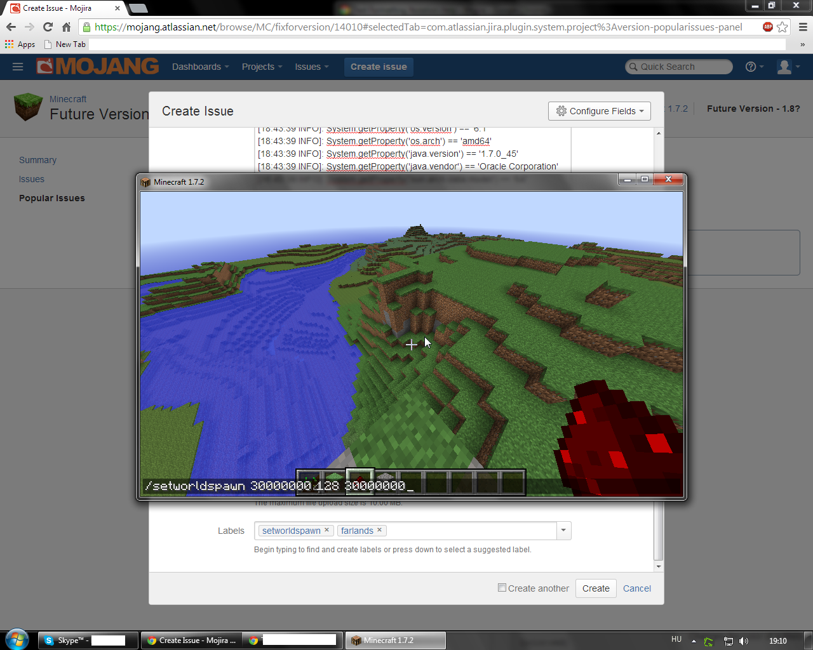The height and width of the screenshot is (650, 813).
Task: Show hidden tray icons arrow
Action: [694, 641]
